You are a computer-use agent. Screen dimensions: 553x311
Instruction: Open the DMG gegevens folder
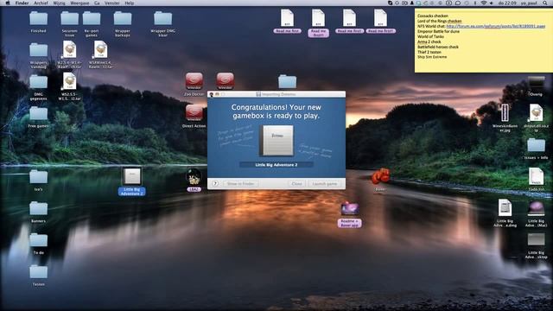(38, 82)
